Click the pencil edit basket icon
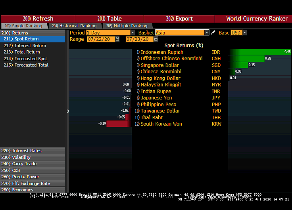This screenshot has height=210, width=292. pyautogui.click(x=213, y=33)
